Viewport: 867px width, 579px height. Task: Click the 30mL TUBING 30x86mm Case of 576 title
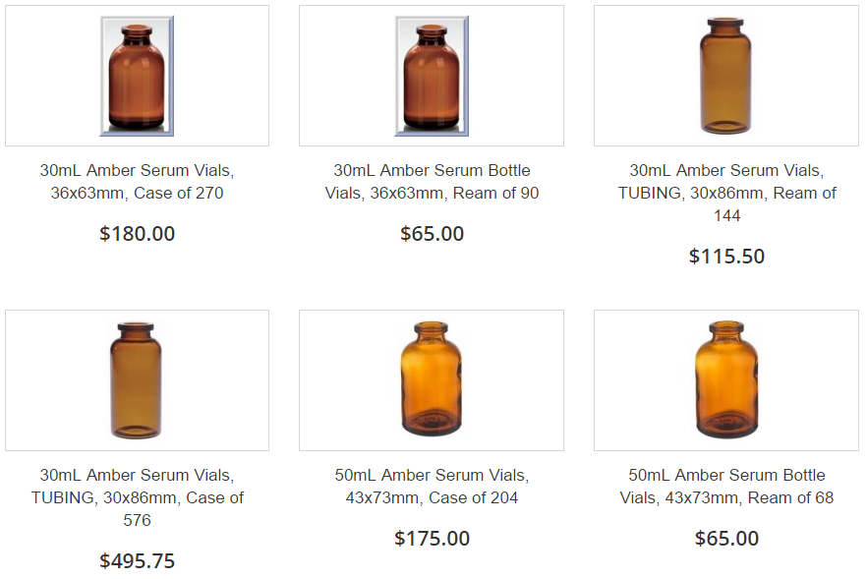(138, 497)
